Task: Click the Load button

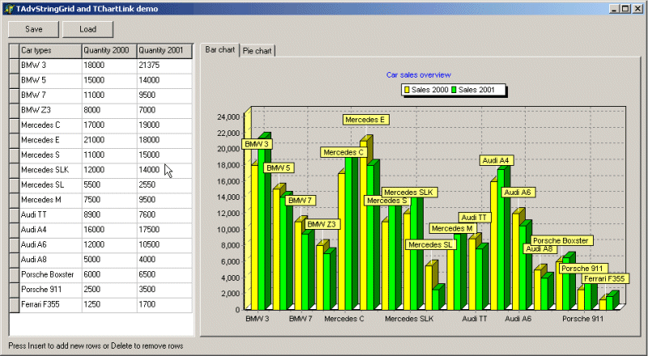Action: click(87, 29)
